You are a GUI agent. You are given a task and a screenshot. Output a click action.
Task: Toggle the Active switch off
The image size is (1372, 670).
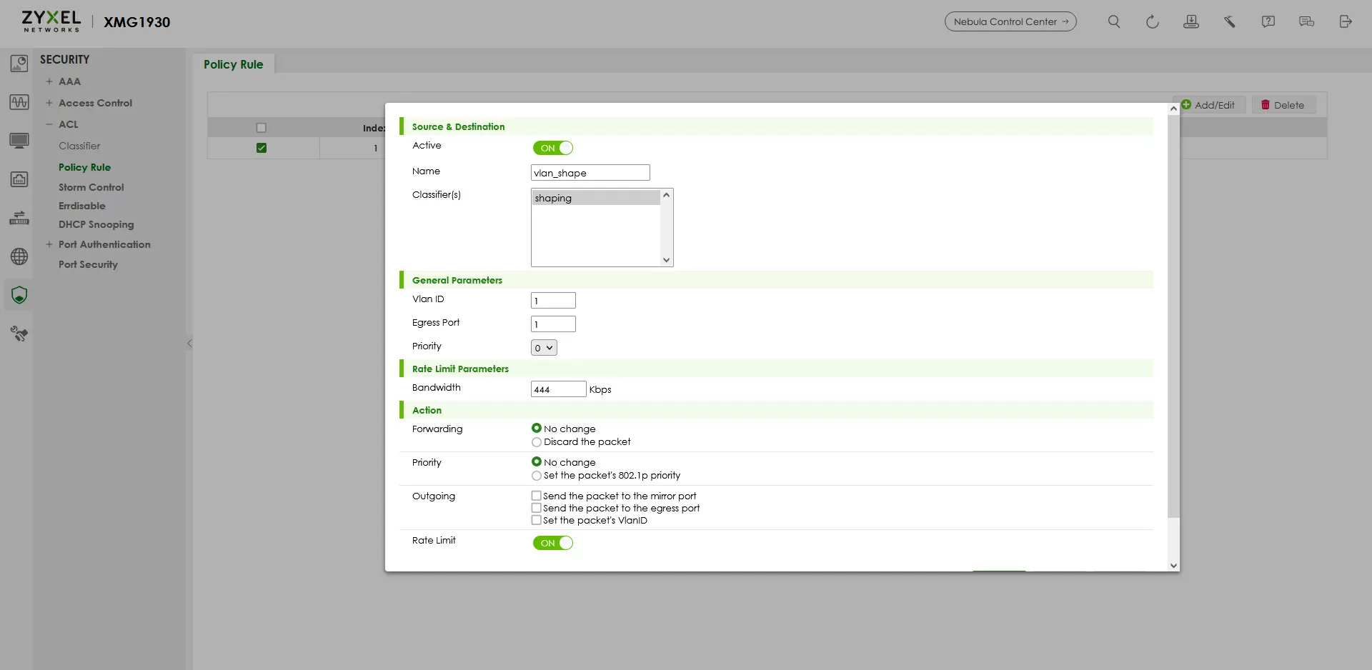(x=552, y=148)
